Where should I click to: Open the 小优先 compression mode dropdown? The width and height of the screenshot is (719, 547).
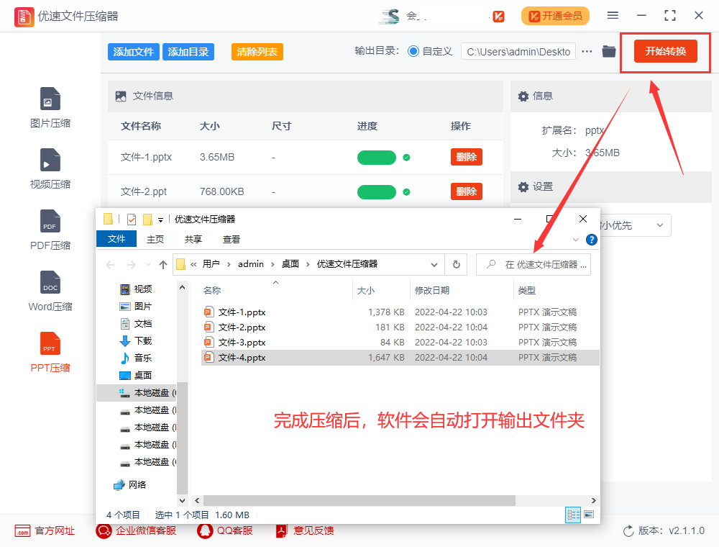pyautogui.click(x=635, y=225)
